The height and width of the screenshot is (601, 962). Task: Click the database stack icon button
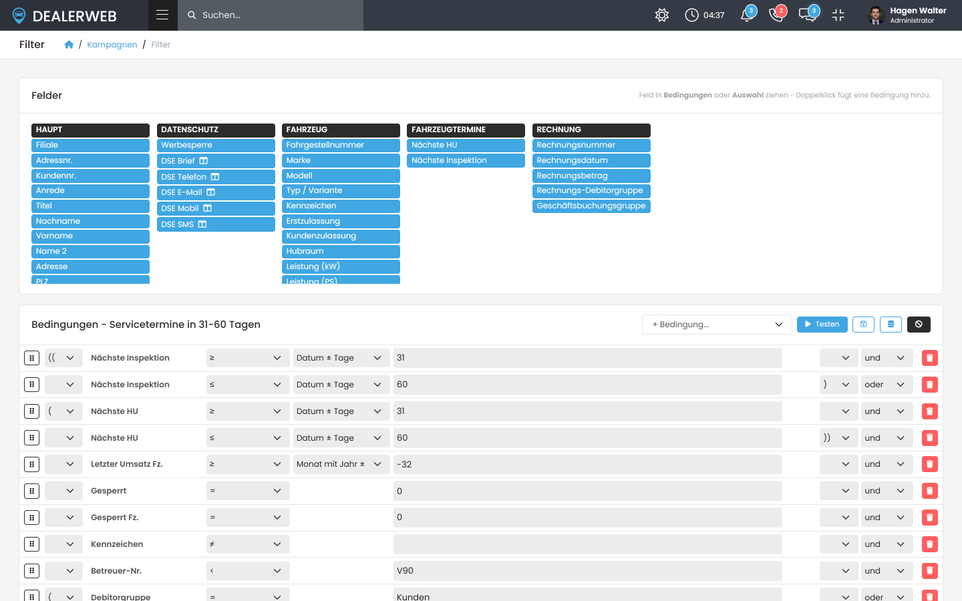tap(891, 325)
